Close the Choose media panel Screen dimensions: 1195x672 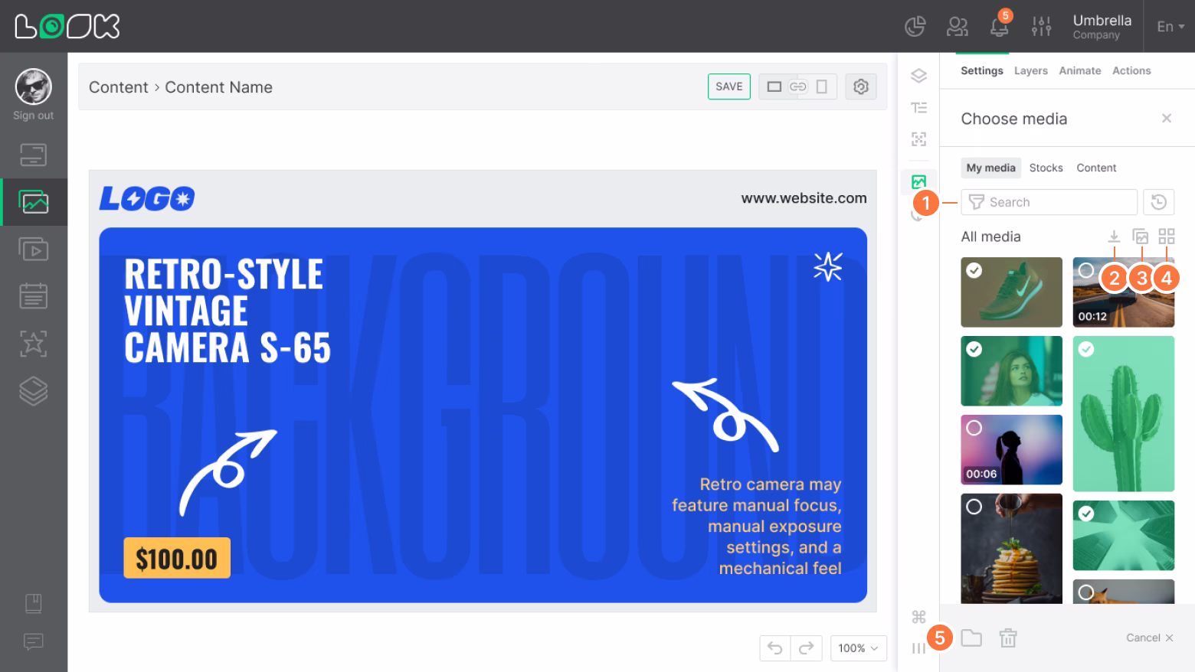[x=1167, y=118]
